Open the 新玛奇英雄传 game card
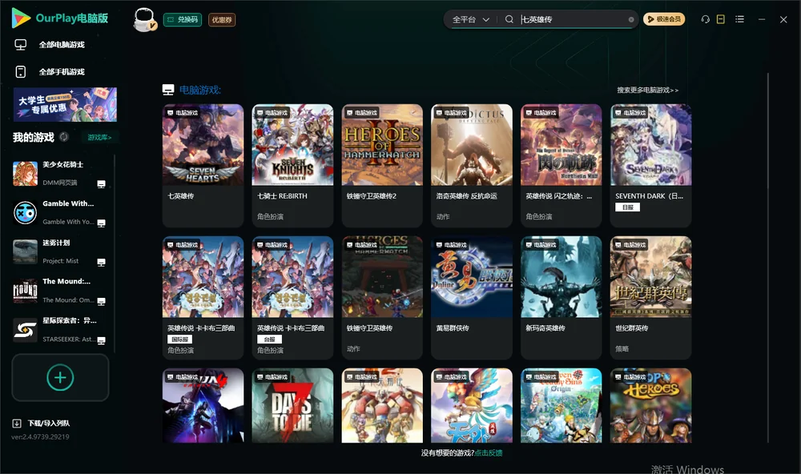The image size is (801, 474). point(562,297)
